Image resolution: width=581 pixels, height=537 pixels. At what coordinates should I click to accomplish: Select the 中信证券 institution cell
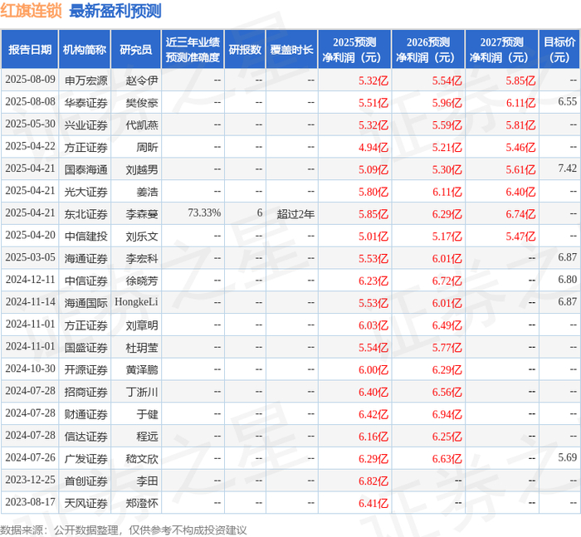[86, 281]
